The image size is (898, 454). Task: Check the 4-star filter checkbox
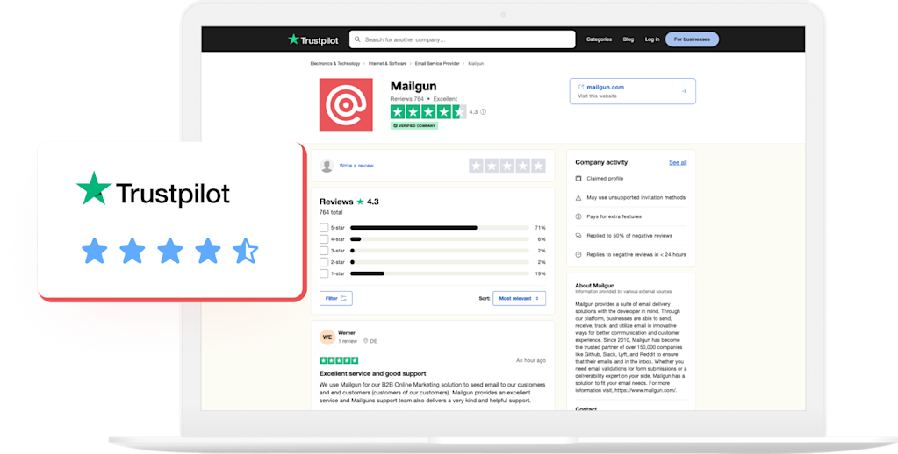324,239
